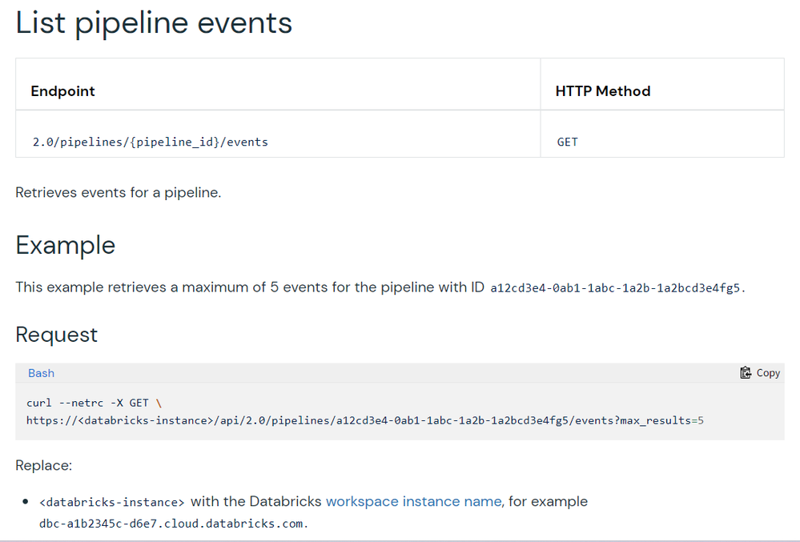
Task: Open the workspace instance name link
Action: (414, 502)
